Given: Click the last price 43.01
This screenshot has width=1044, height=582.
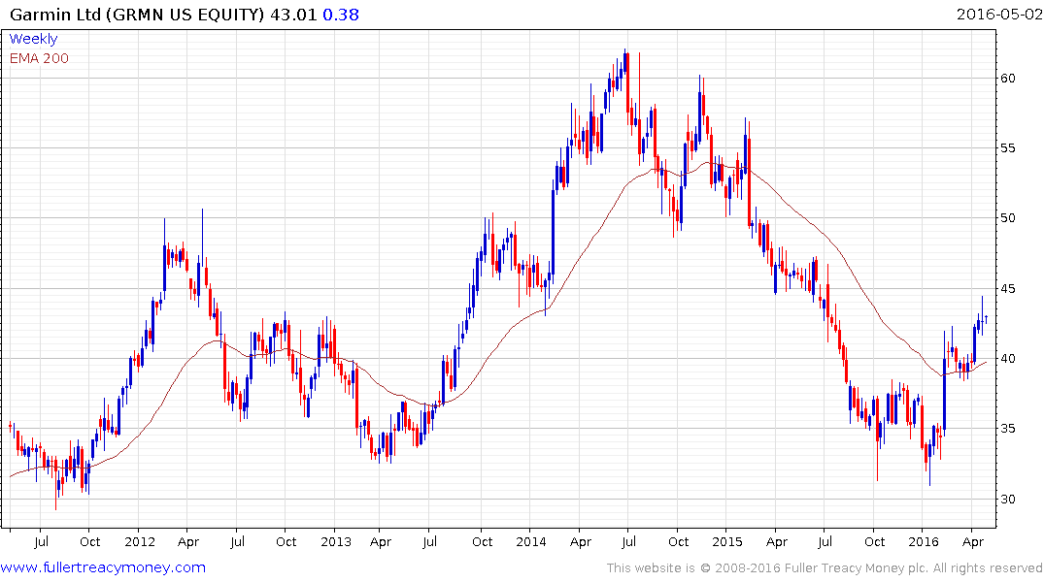Looking at the screenshot, I should (x=293, y=14).
